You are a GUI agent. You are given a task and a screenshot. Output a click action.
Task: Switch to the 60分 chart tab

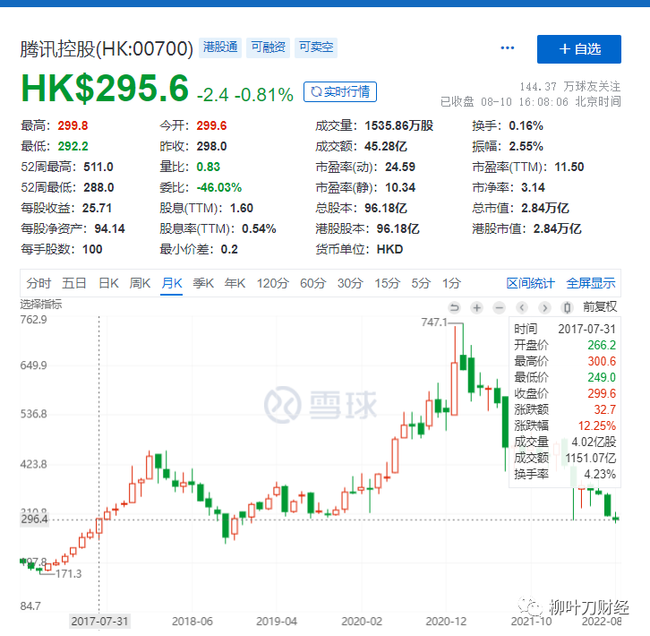pyautogui.click(x=313, y=283)
